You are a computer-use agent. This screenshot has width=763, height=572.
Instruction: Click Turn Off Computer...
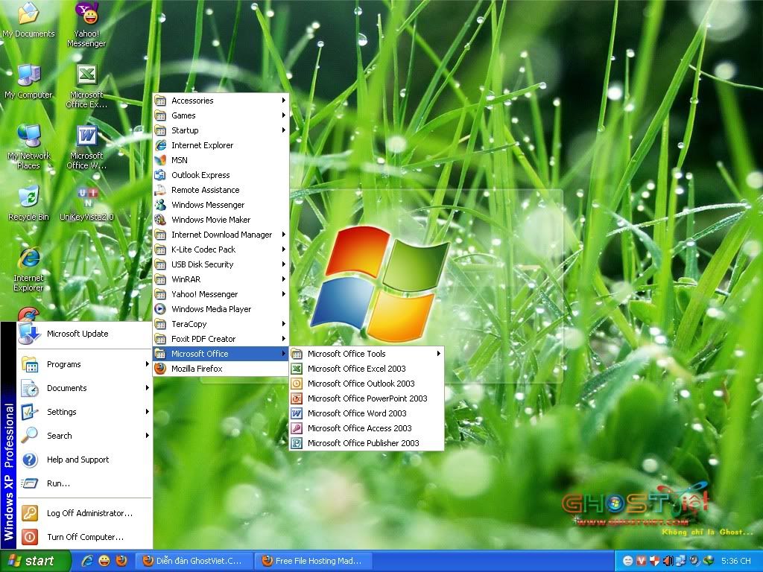point(85,537)
